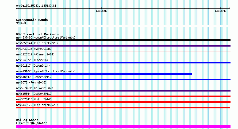
Task: Open variant nsv6449179 (Sedlazeck2020) label
Action: (x=37, y=105)
